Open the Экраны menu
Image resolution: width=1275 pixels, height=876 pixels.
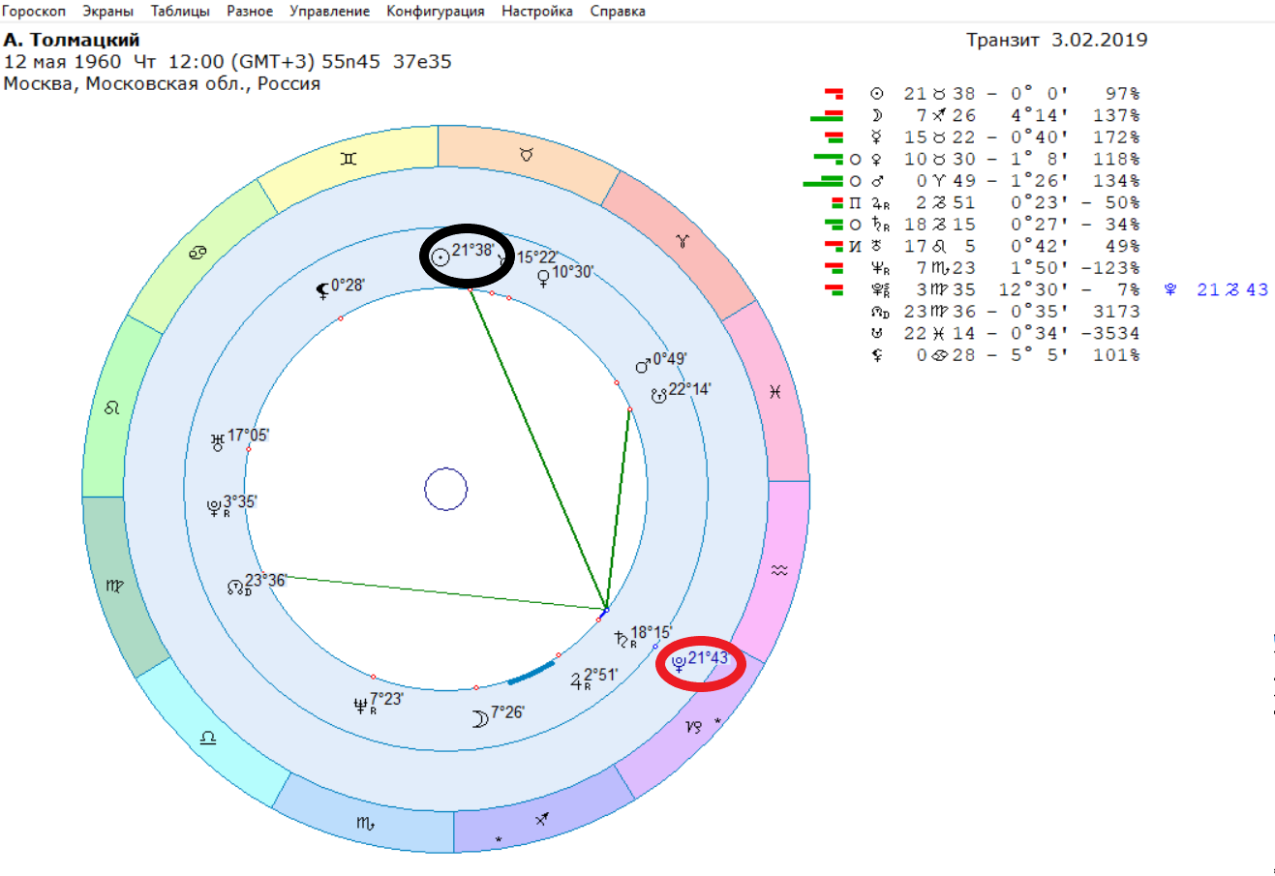coord(108,12)
